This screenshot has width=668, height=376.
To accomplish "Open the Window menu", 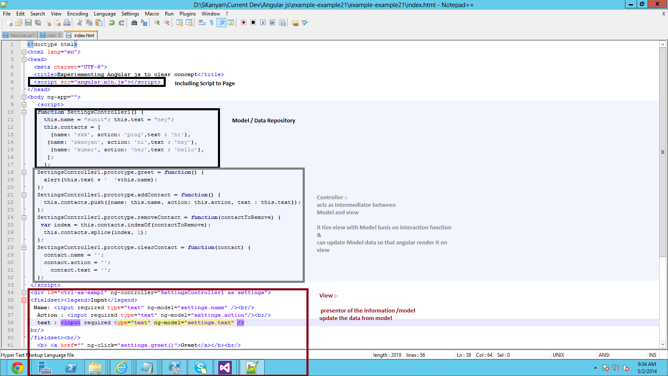I will [211, 14].
